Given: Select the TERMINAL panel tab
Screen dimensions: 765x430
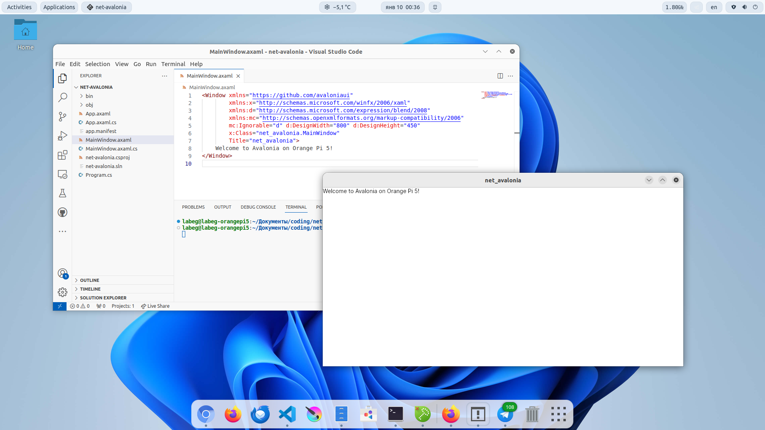Looking at the screenshot, I should click(x=296, y=207).
